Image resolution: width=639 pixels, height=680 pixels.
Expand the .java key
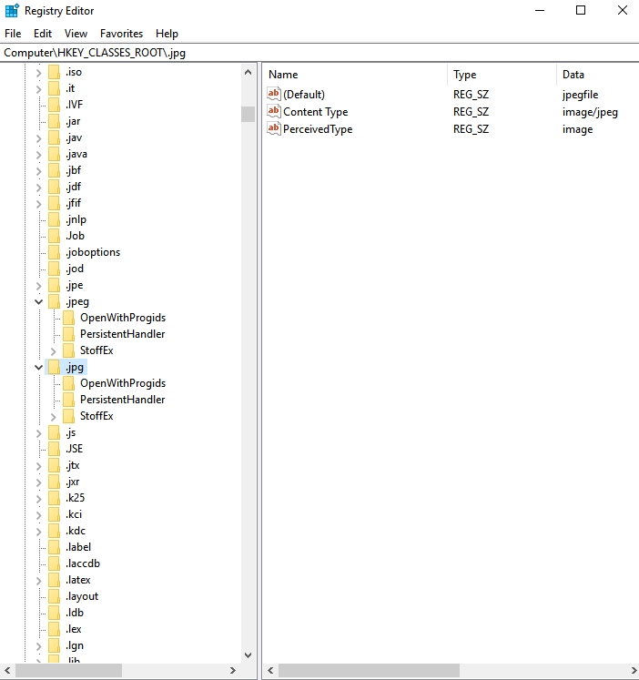tap(38, 155)
